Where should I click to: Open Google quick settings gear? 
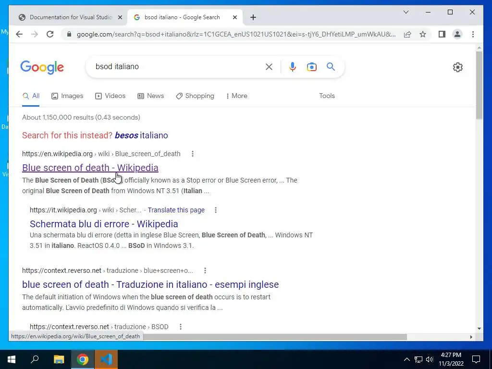pos(458,67)
